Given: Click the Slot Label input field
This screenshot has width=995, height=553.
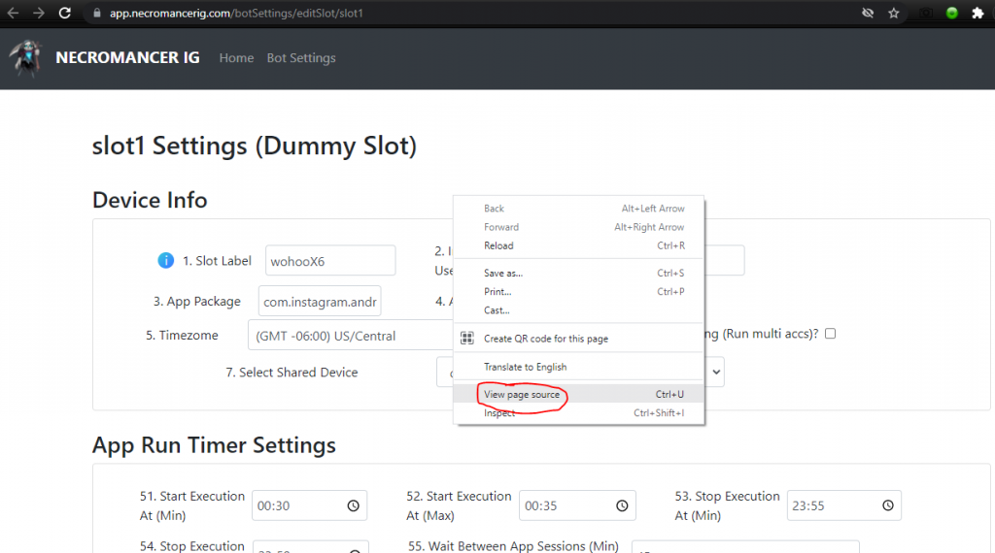Looking at the screenshot, I should coord(330,260).
